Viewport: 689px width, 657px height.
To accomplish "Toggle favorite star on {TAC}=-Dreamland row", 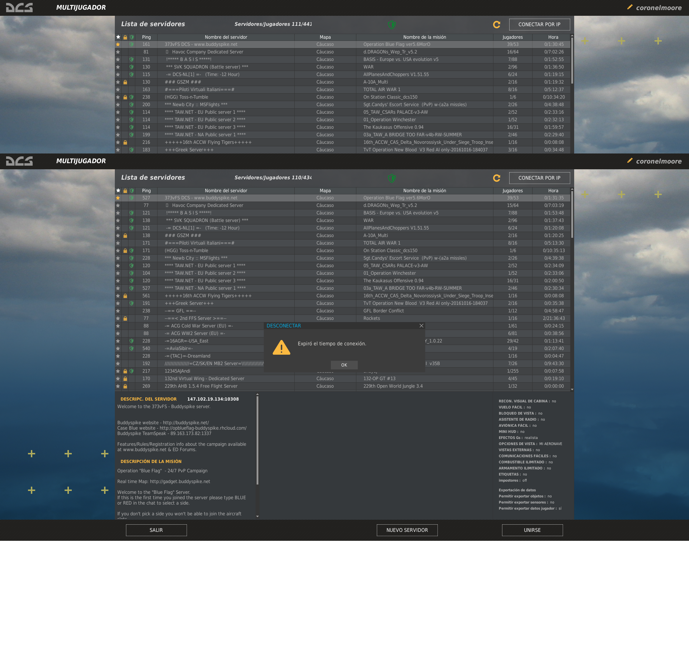I will pos(118,356).
